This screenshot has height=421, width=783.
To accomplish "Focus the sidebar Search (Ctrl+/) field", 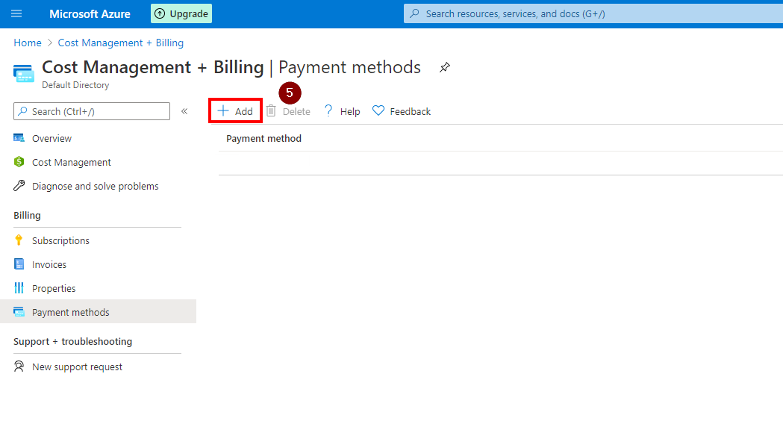I will pos(92,111).
